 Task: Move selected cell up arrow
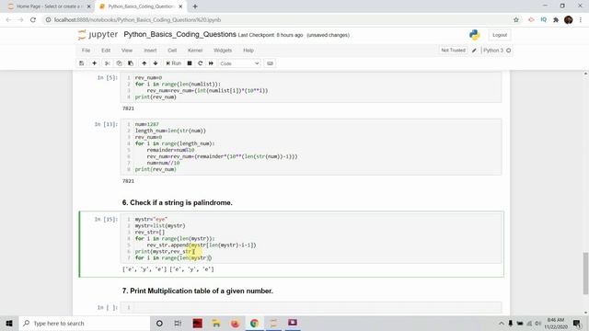pyautogui.click(x=144, y=63)
